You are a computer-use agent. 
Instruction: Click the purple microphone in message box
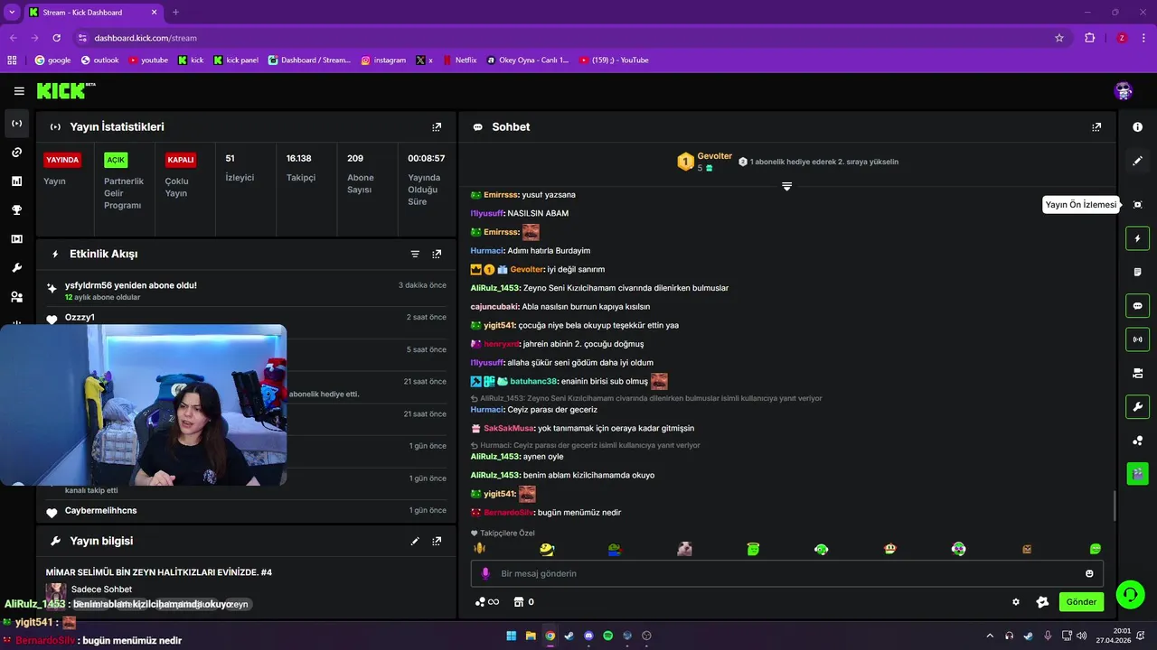click(485, 574)
